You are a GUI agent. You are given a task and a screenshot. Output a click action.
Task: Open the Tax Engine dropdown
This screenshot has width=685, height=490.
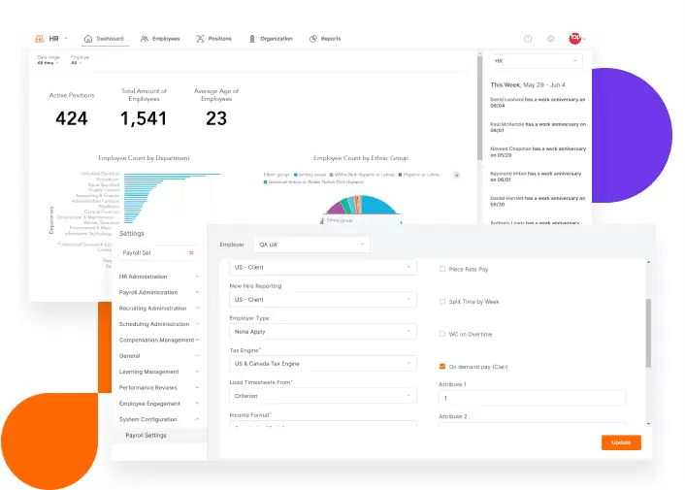click(x=321, y=363)
